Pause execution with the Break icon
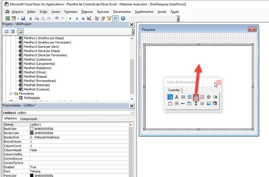Image resolution: width=269 pixels, height=177 pixels. pos(77,18)
